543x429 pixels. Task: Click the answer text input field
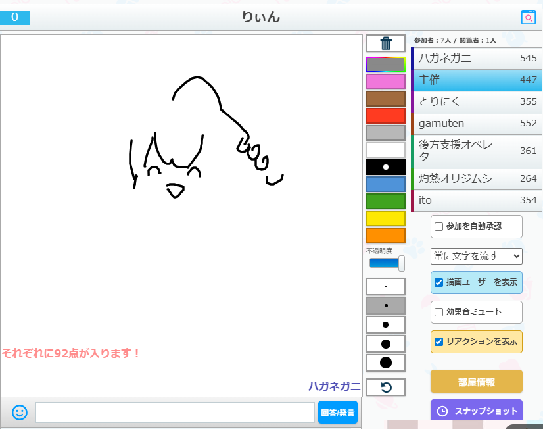[x=175, y=413]
